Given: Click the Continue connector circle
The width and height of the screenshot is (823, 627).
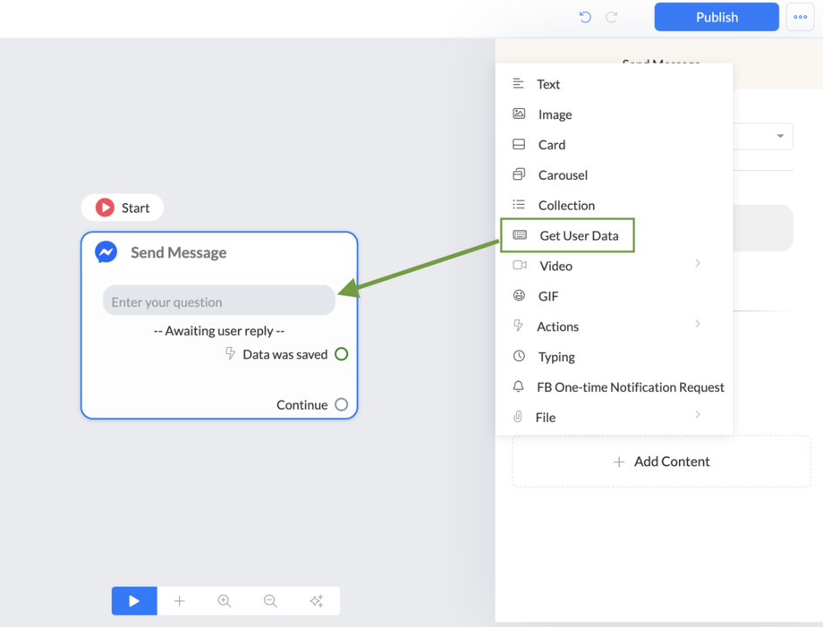Looking at the screenshot, I should point(341,404).
